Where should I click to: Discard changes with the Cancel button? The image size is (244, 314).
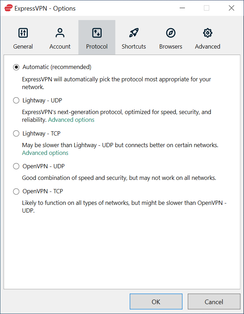point(214,302)
